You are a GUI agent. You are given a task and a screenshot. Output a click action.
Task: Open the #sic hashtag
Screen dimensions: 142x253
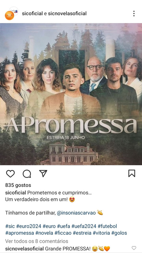(x=10, y=226)
